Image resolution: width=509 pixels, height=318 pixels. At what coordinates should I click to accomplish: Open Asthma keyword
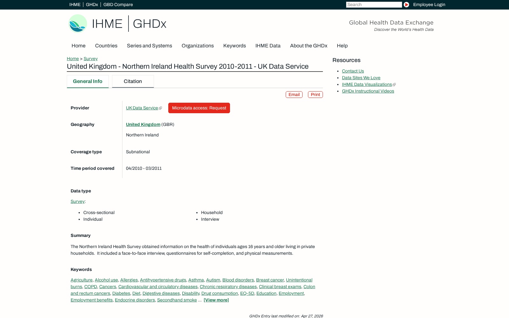click(x=196, y=280)
